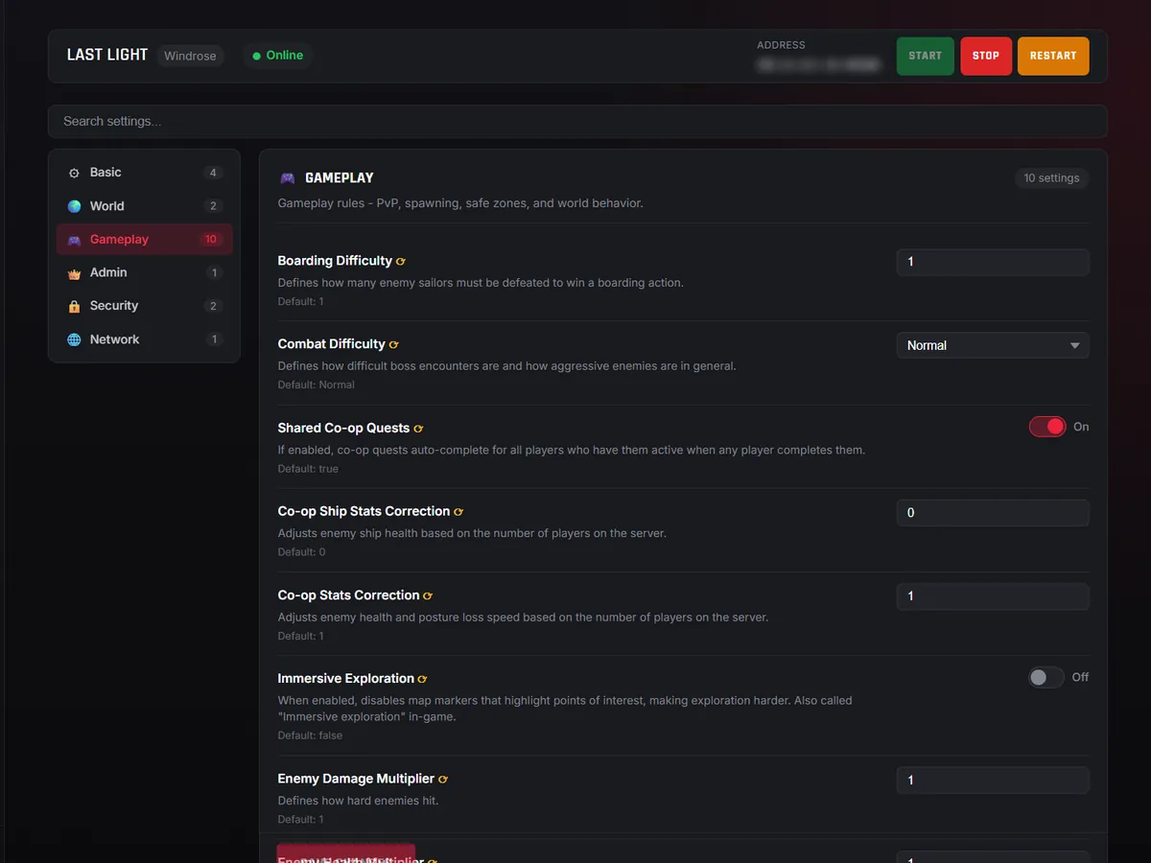
Task: Click the Boarding Difficulty value field
Action: coord(993,262)
